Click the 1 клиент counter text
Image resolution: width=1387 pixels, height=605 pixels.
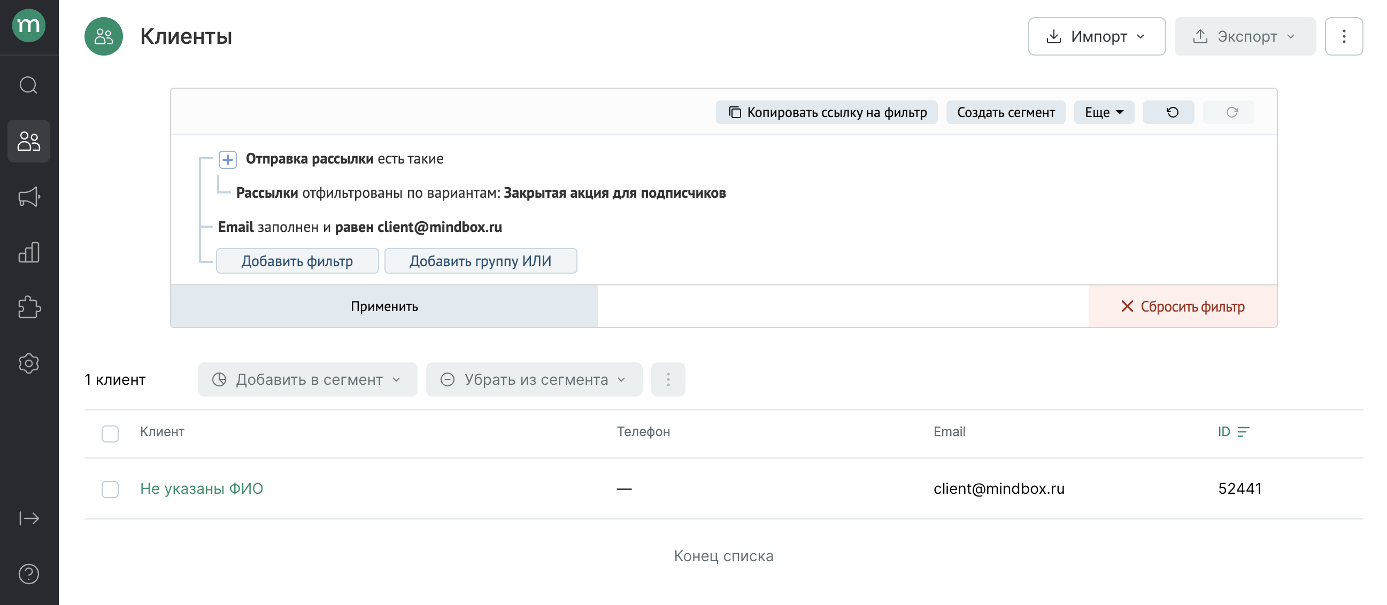click(x=114, y=379)
